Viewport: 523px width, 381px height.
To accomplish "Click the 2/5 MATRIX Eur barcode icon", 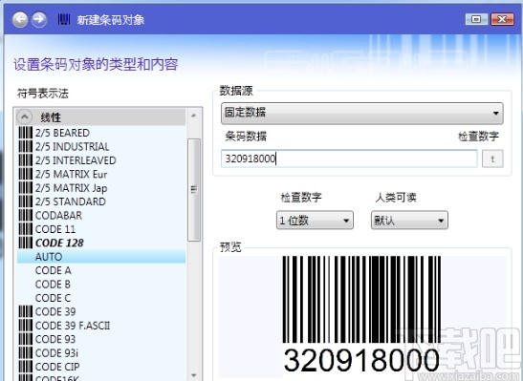I will coord(26,174).
